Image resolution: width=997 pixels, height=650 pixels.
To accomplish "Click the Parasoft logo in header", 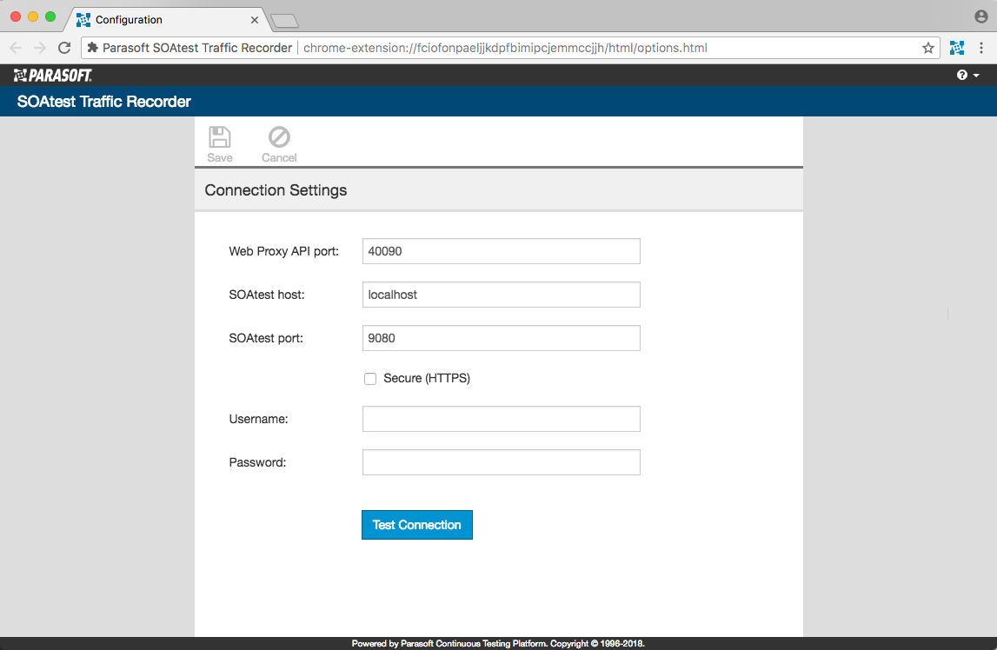I will pos(53,75).
